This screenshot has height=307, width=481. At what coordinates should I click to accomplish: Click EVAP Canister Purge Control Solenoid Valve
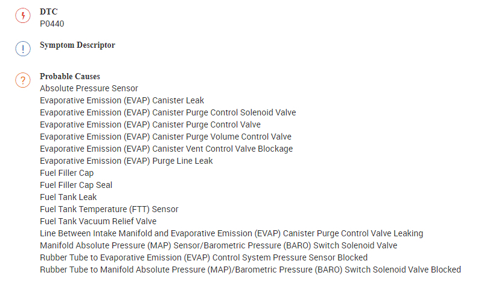pos(168,112)
